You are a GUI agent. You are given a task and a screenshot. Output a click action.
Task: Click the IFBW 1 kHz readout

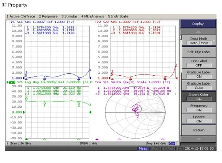88,143
